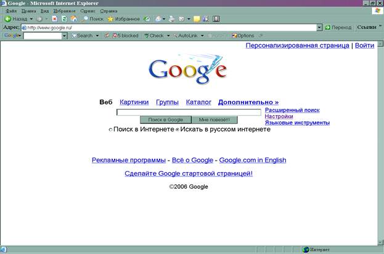Open Google toolbar search box dropdown
Image resolution: width=384 pixels, height=254 pixels.
point(64,36)
